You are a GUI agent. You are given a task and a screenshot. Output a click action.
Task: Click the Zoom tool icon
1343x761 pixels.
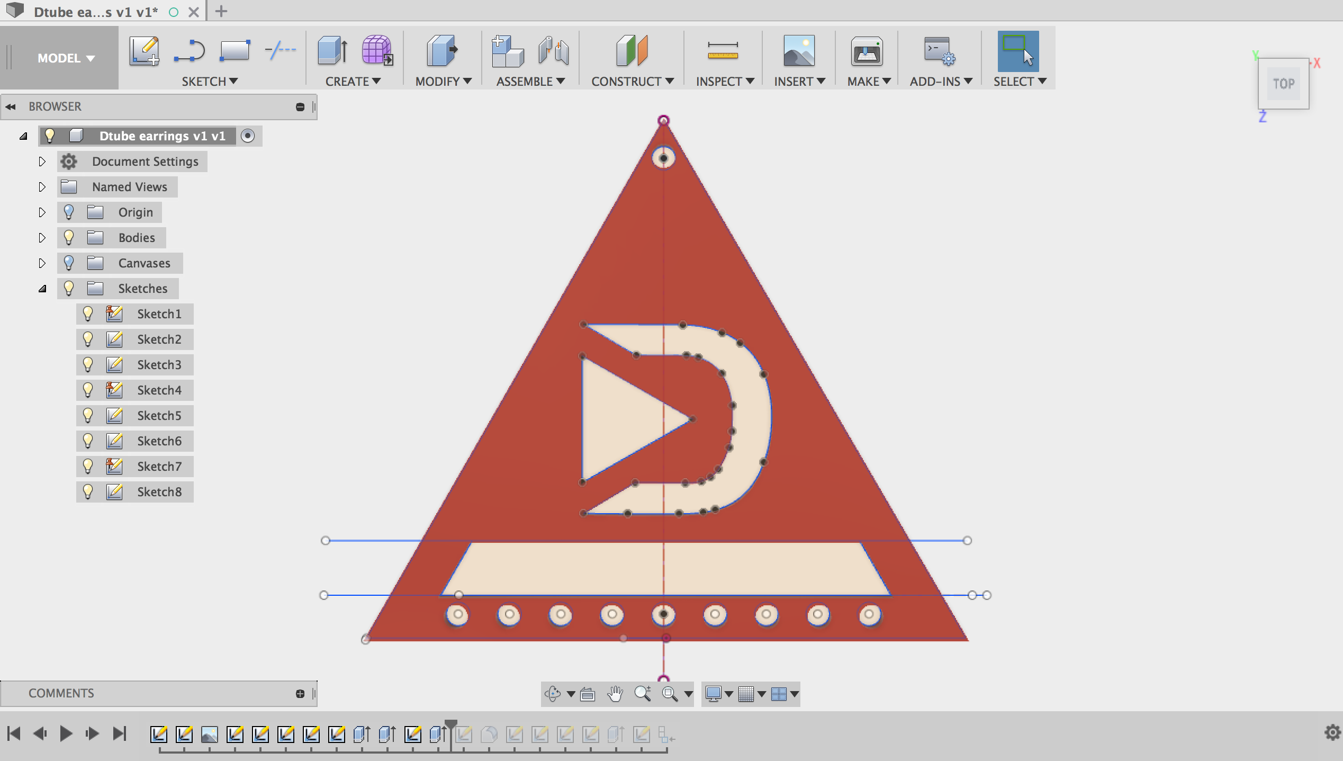tap(643, 694)
